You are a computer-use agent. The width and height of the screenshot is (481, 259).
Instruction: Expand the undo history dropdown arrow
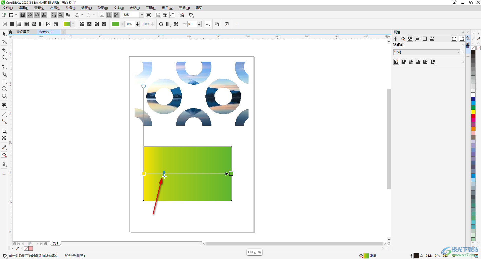82,15
